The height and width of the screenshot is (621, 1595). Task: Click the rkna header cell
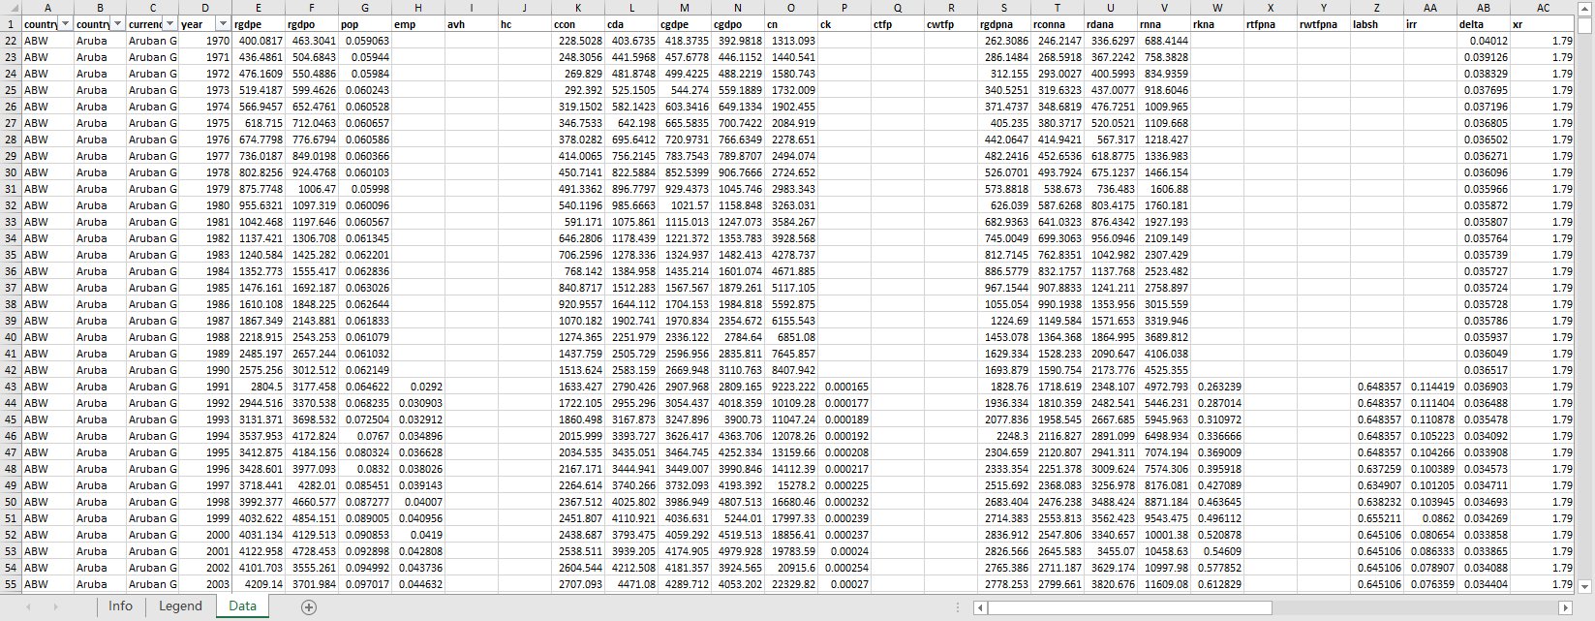[1217, 24]
